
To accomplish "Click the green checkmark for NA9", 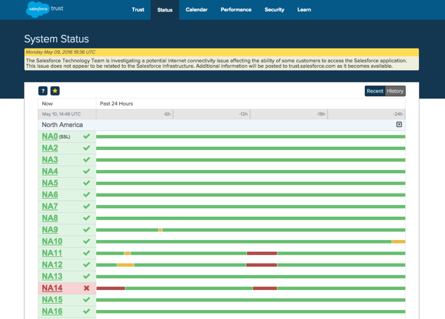I will click(86, 230).
